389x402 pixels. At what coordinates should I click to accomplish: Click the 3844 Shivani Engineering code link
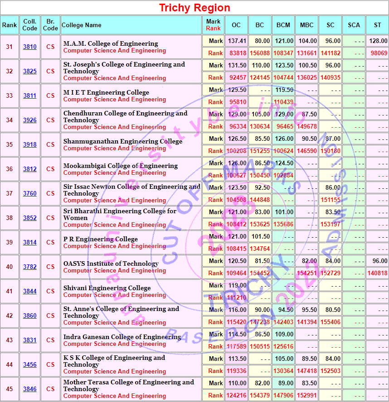point(30,292)
